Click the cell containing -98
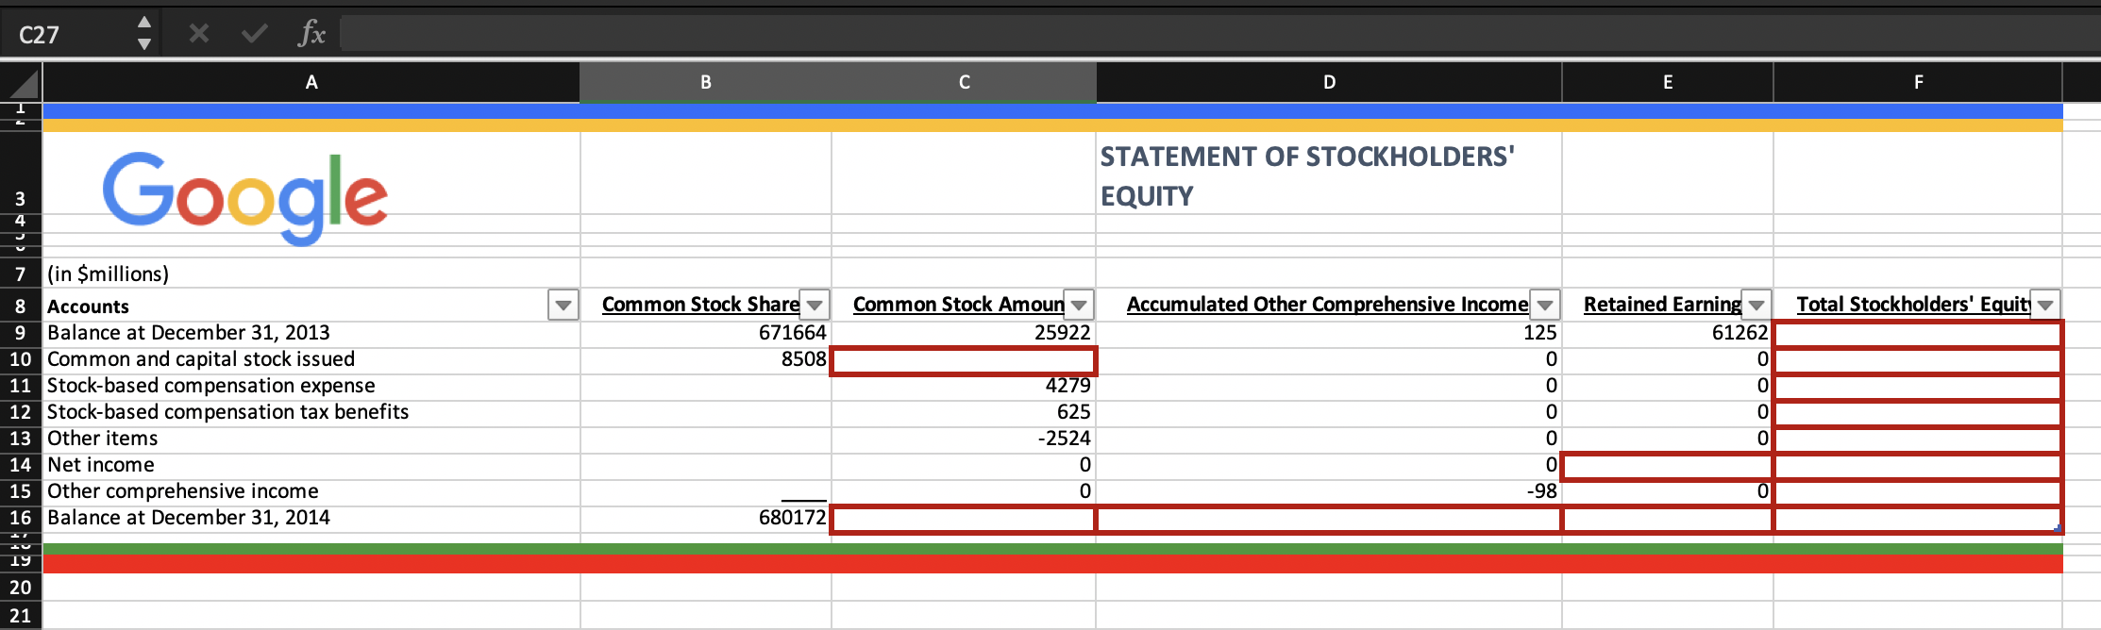 point(1329,491)
